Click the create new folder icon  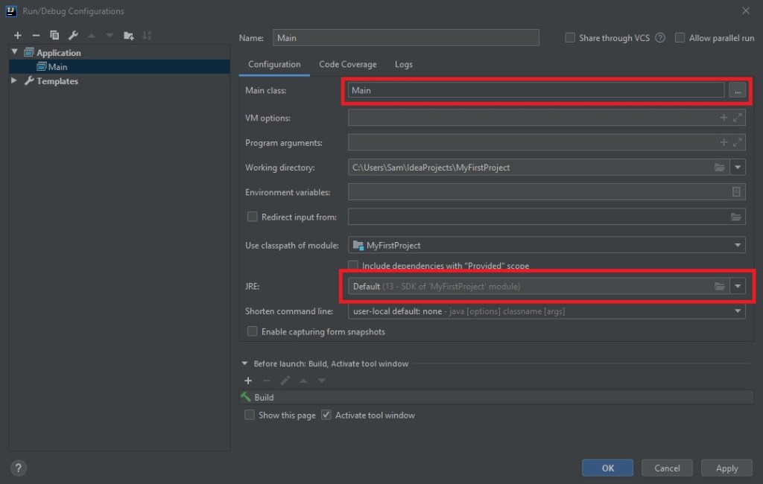pos(129,35)
